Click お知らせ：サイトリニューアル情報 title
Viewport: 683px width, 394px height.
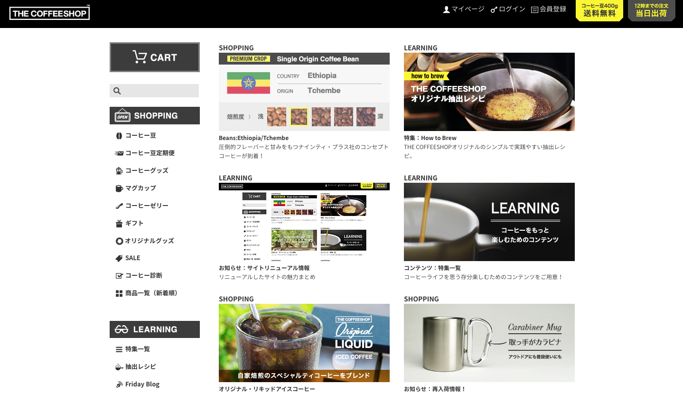coord(264,268)
